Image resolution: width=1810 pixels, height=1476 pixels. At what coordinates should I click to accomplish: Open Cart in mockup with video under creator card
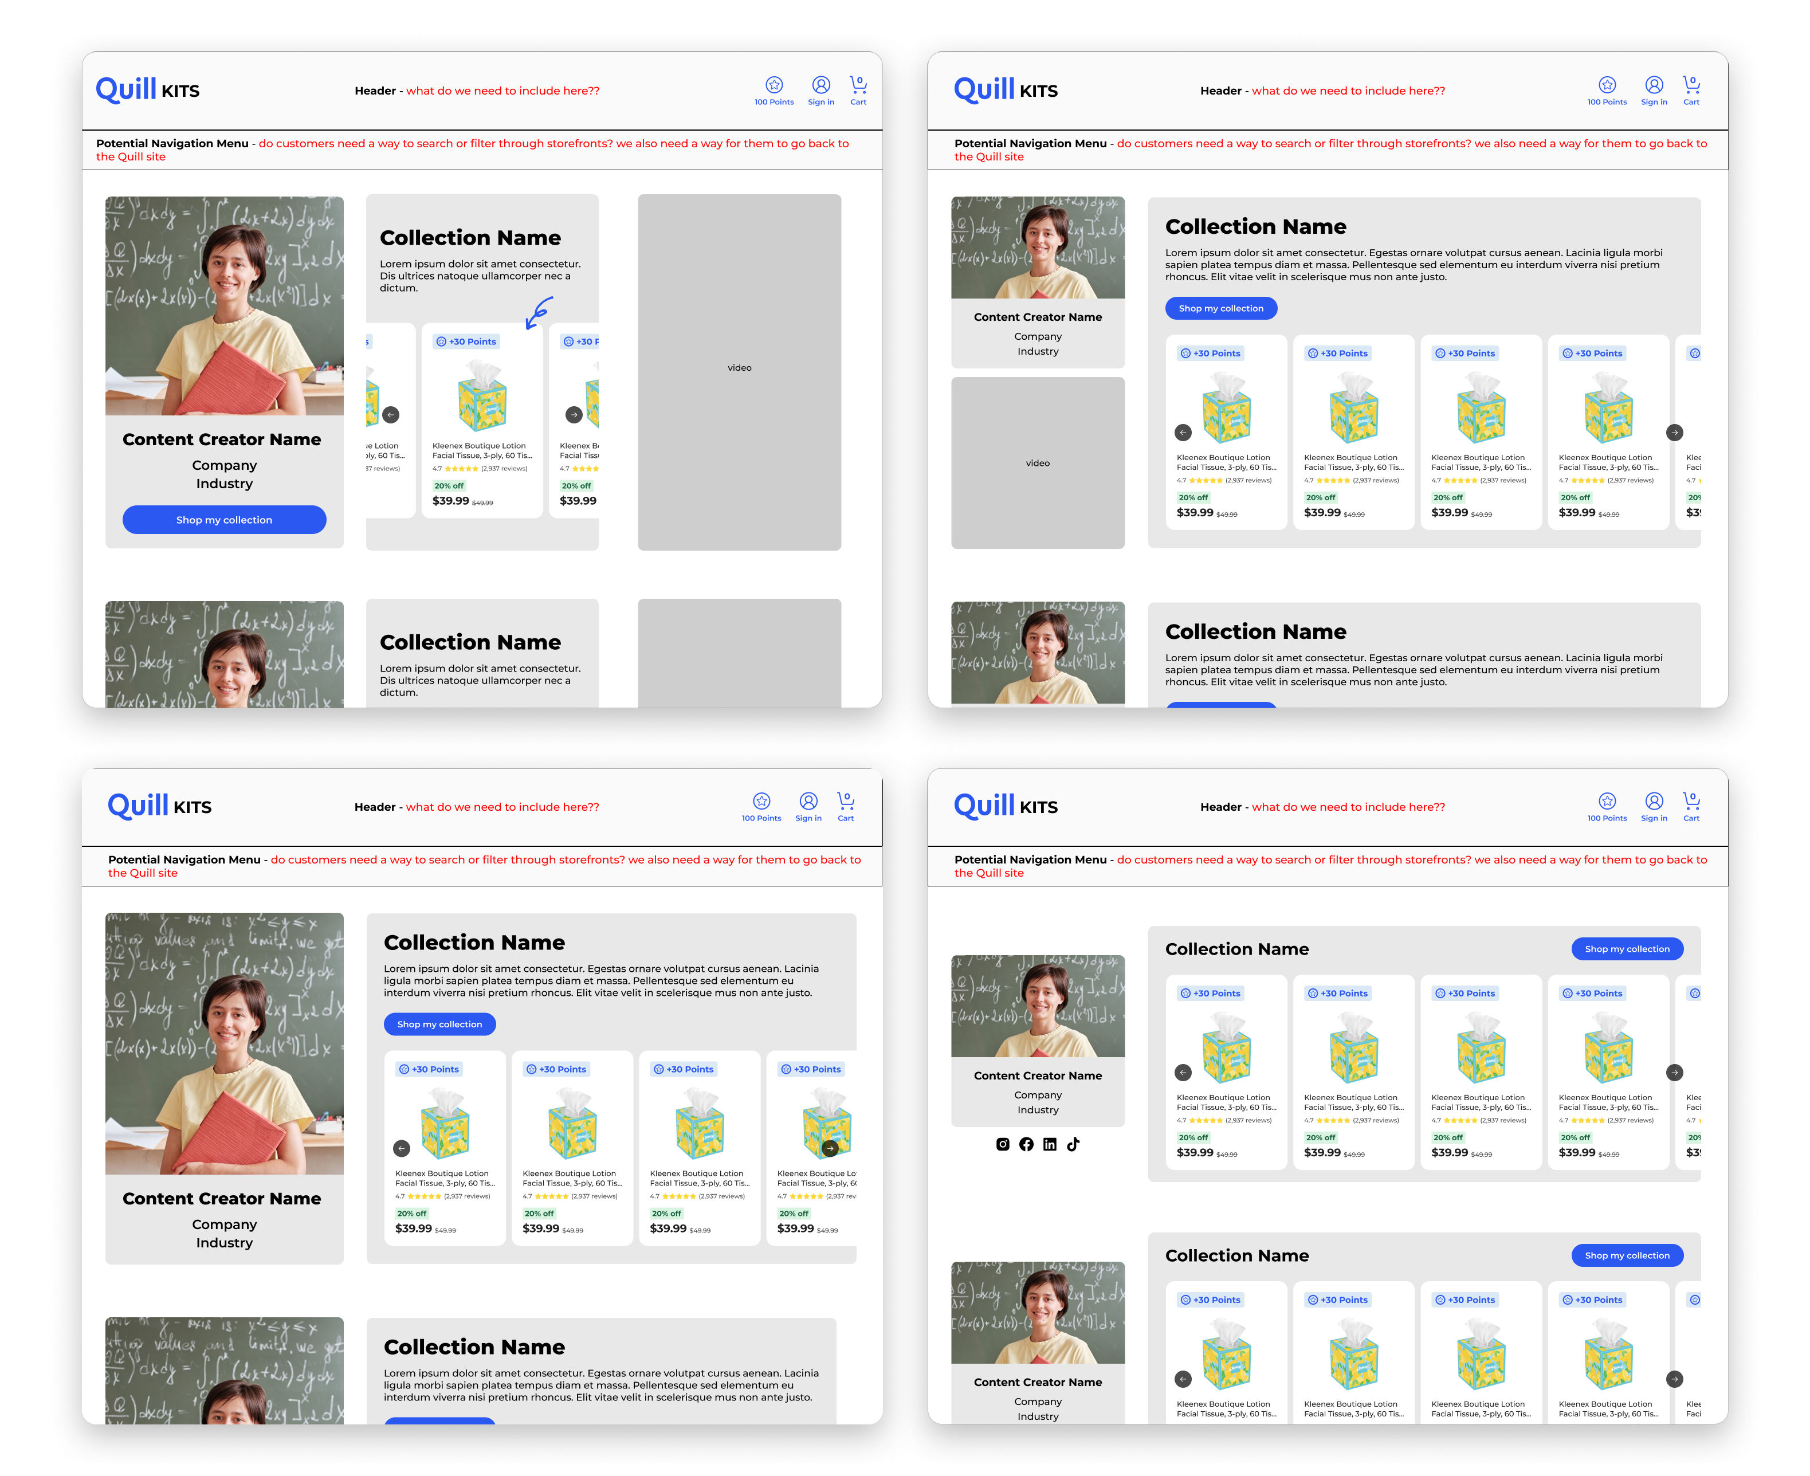click(1691, 90)
